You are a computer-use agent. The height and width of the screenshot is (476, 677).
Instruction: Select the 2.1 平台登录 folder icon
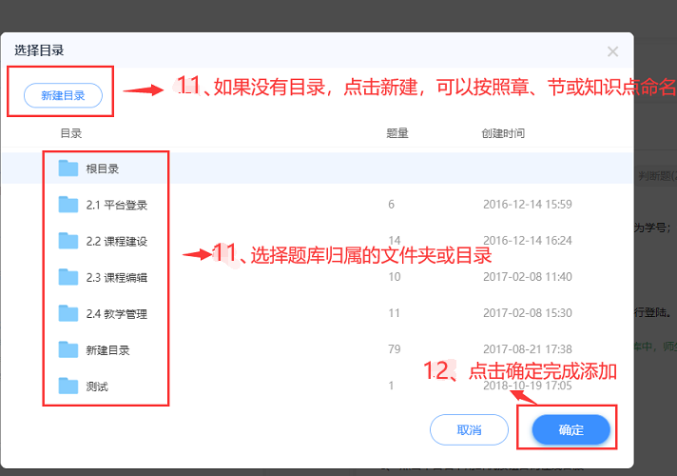point(68,205)
